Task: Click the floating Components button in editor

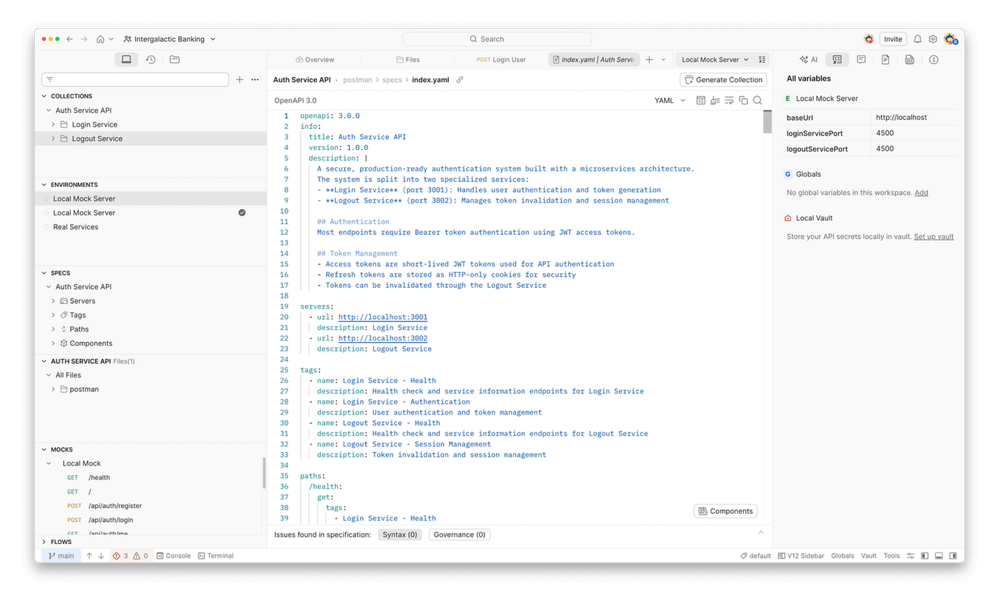Action: pos(726,511)
